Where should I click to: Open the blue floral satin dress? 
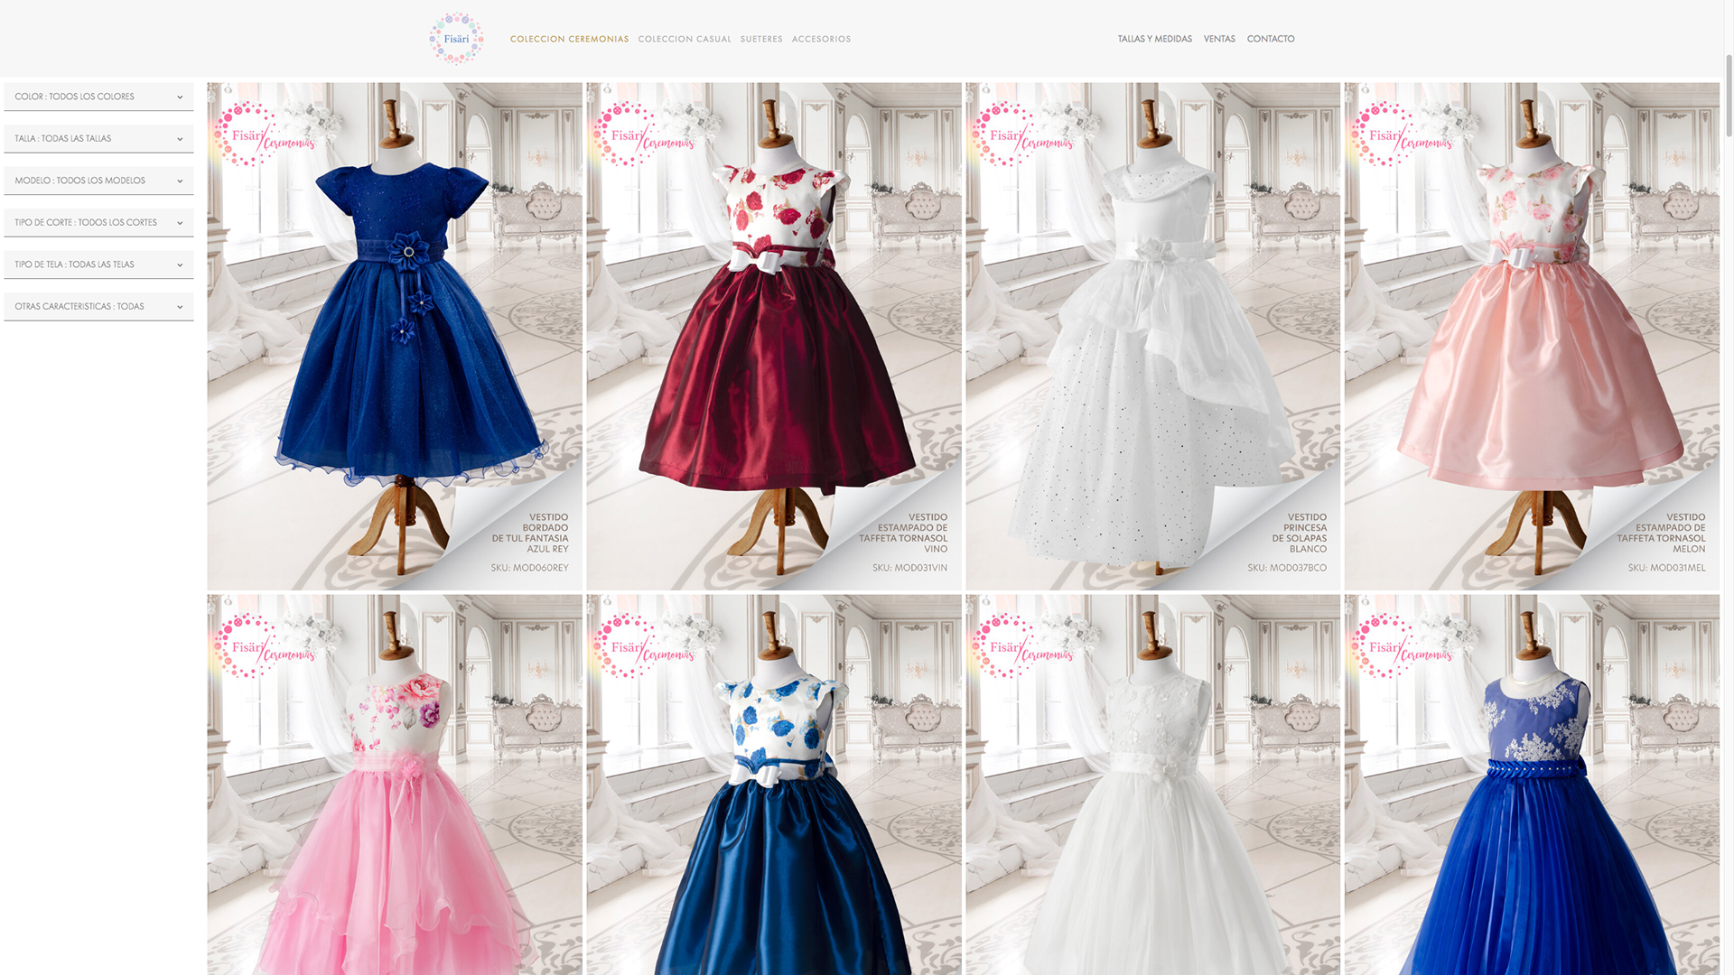pos(774,785)
